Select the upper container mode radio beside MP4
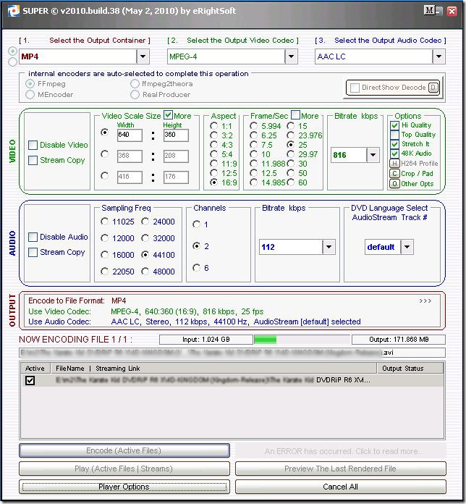466x504 pixels. point(12,51)
